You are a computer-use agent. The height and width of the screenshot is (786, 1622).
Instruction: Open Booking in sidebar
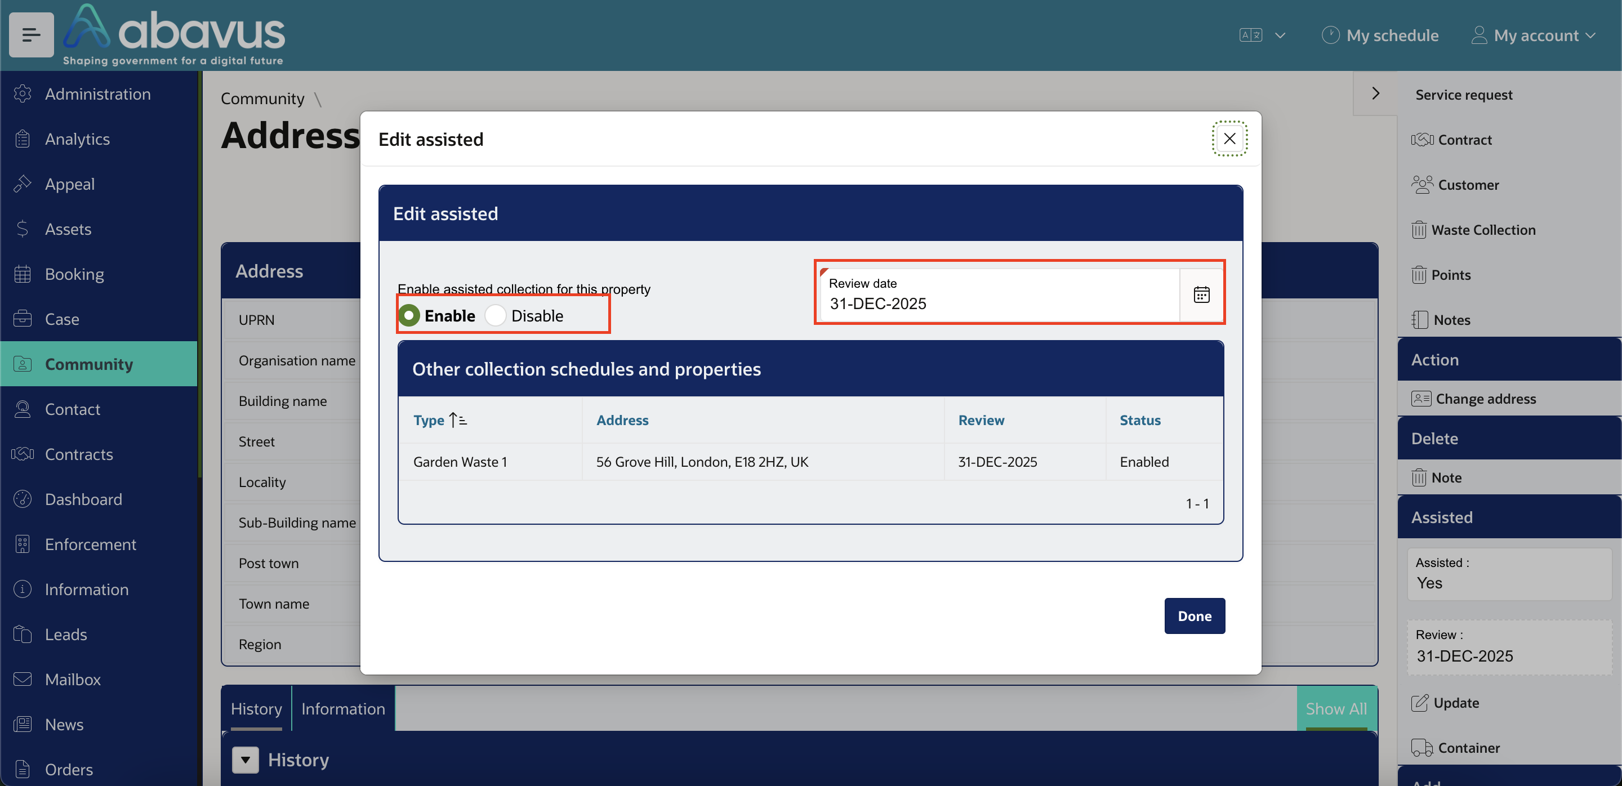click(x=99, y=274)
